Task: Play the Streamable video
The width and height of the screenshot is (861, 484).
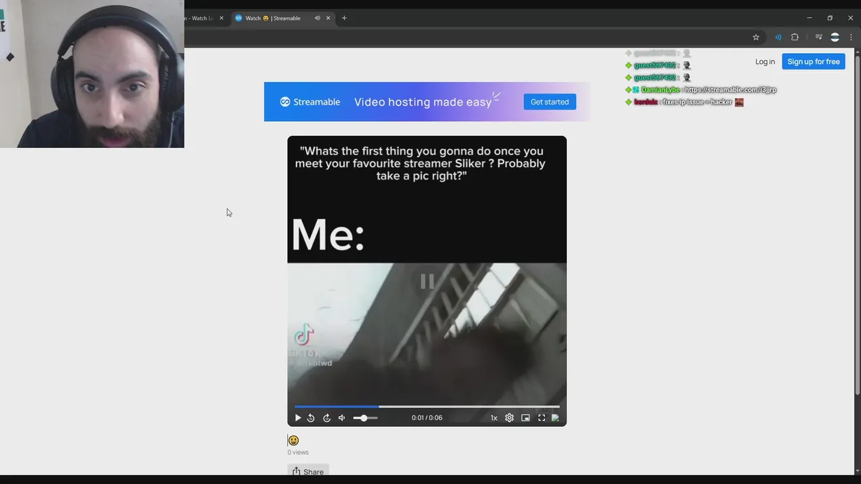Action: coord(298,417)
